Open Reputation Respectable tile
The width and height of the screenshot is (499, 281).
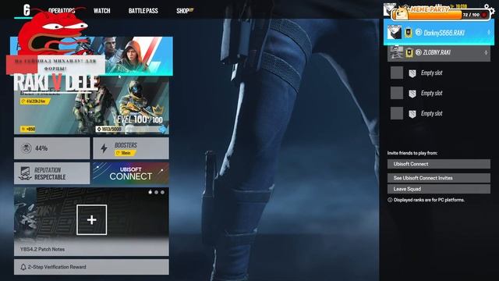tap(52, 173)
